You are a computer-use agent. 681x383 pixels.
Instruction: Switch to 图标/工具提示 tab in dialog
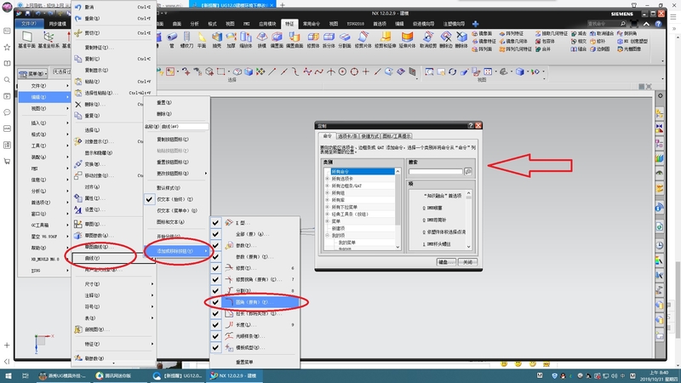[396, 136]
